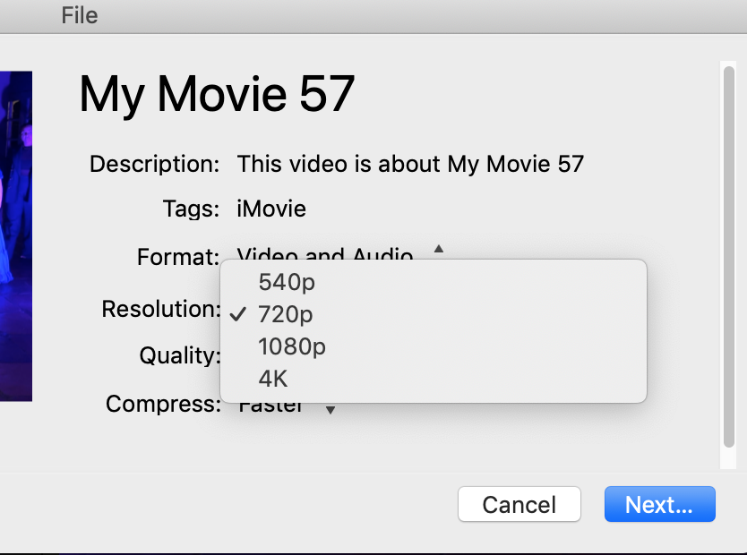Click the iMovie tag value
747x555 pixels.
(270, 209)
